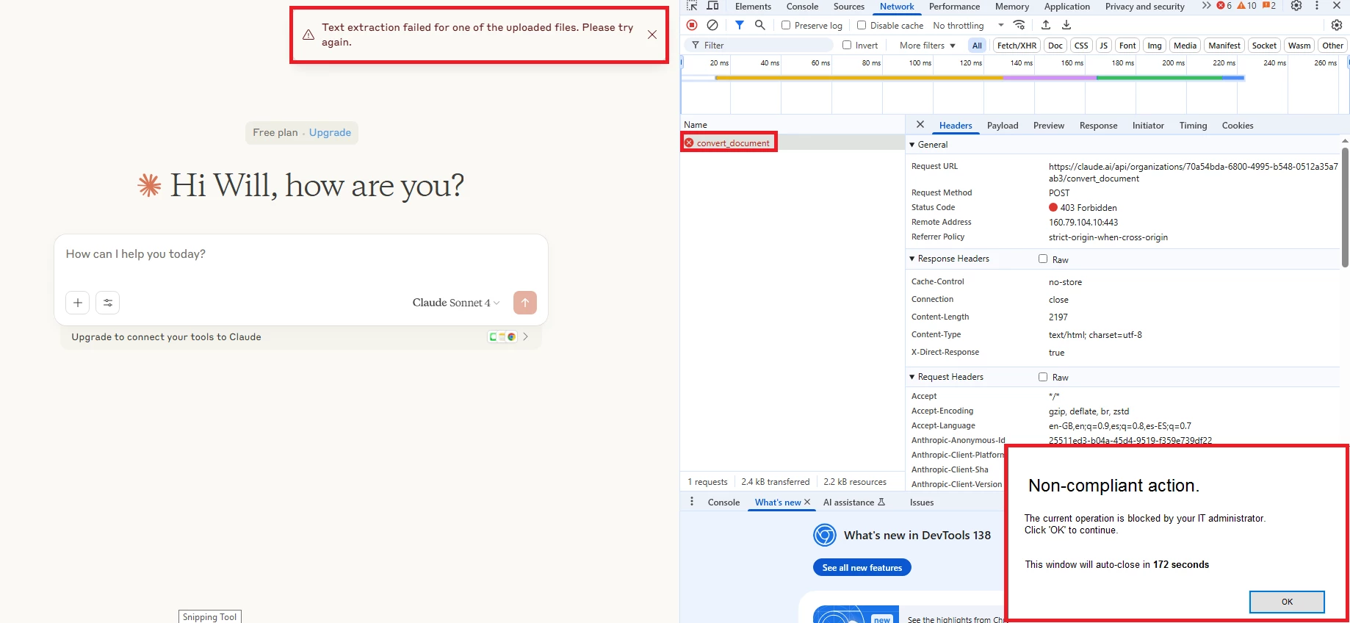Show more DevTools tabs chevron
The height and width of the screenshot is (623, 1350).
tap(1206, 6)
